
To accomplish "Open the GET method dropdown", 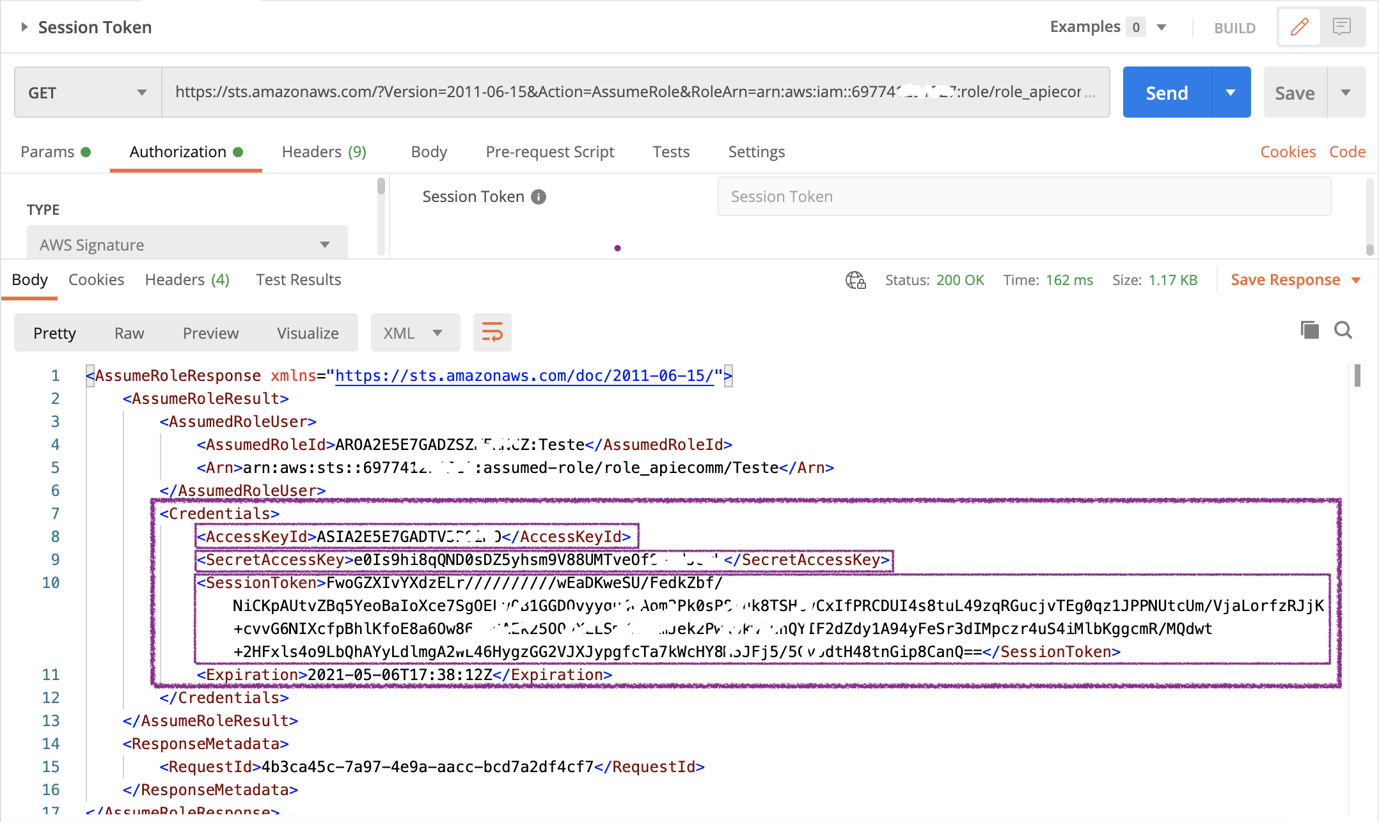I will pyautogui.click(x=88, y=92).
